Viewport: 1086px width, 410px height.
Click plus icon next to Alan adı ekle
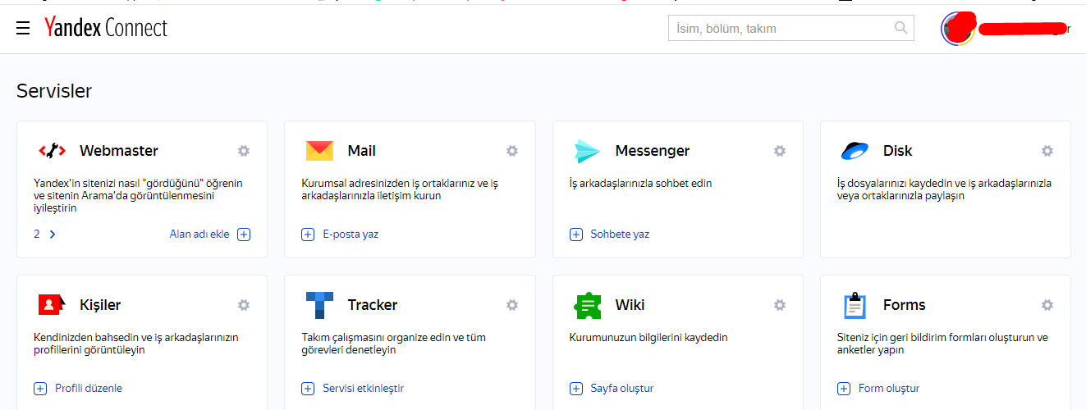244,235
